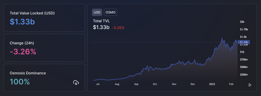Switch the chart denomination to USD
This screenshot has height=96, width=261.
pos(97,12)
